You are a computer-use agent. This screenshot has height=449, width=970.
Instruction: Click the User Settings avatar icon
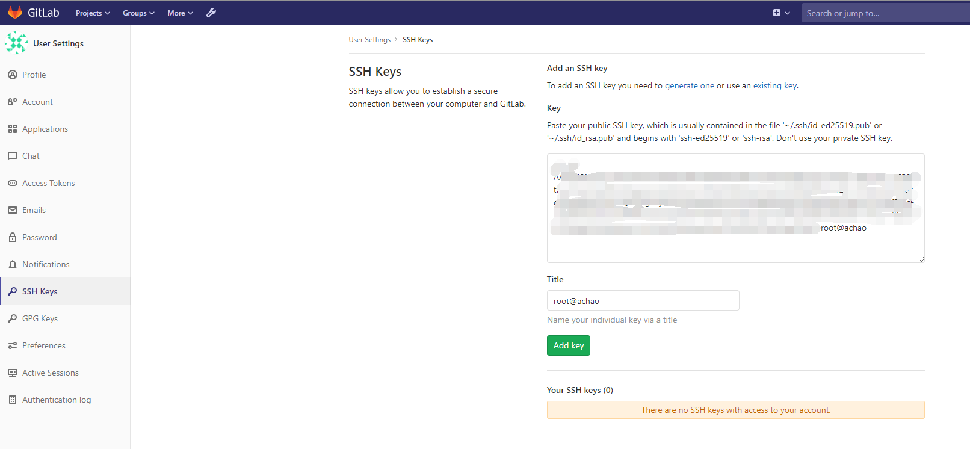pos(16,43)
